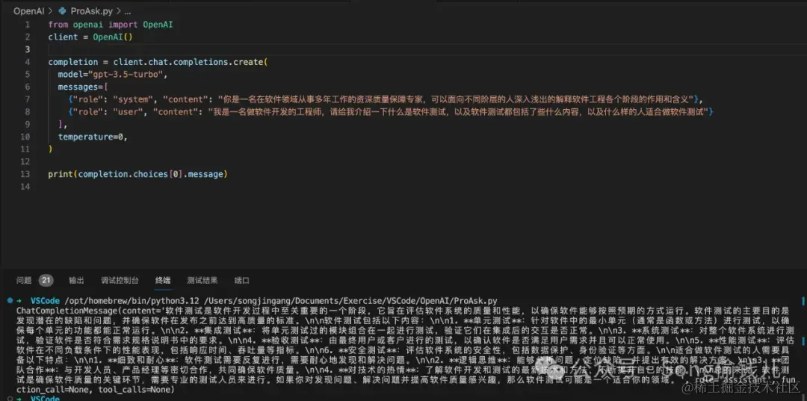Click gutter line number 2
Screen dimensions: 807x401
[x=27, y=37]
